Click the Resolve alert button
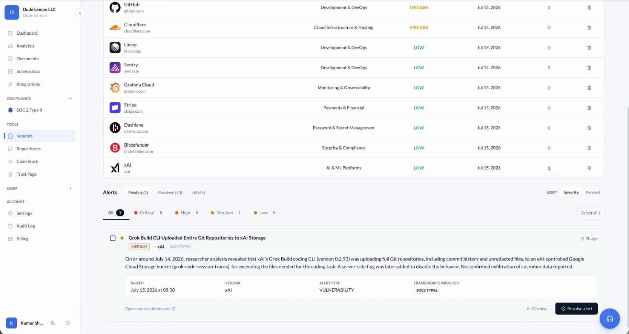Image resolution: width=629 pixels, height=334 pixels. [x=576, y=309]
